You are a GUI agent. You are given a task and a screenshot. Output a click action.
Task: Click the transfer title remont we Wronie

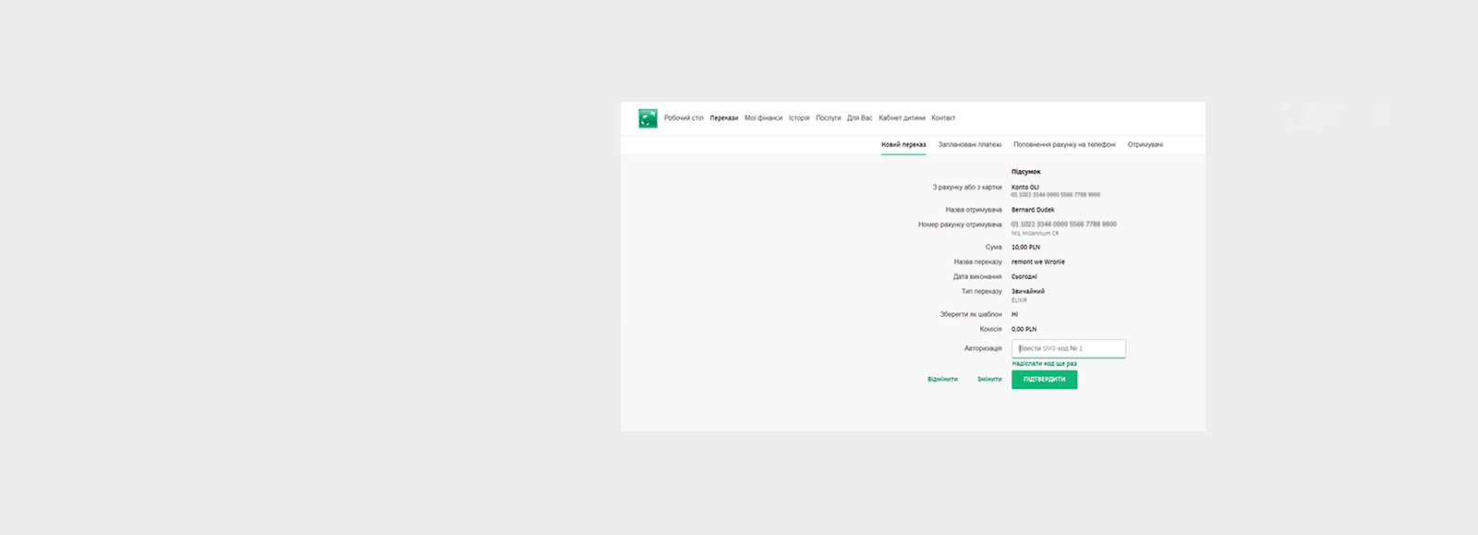tap(1037, 262)
